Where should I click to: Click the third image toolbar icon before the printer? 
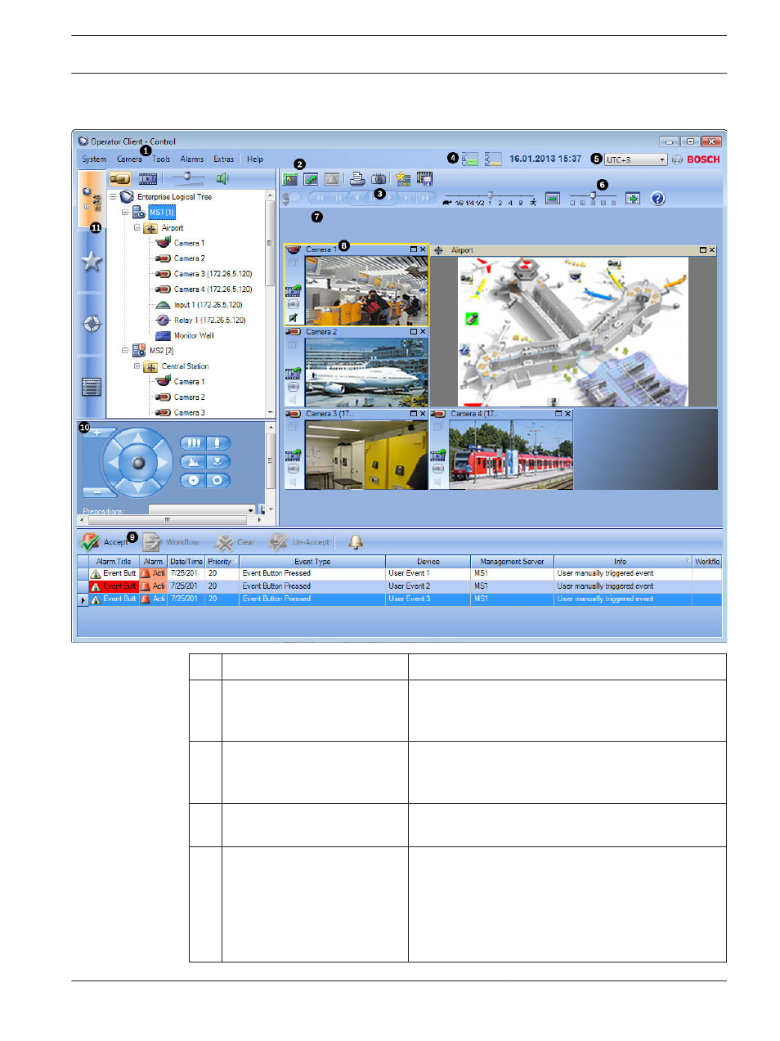coord(332,178)
